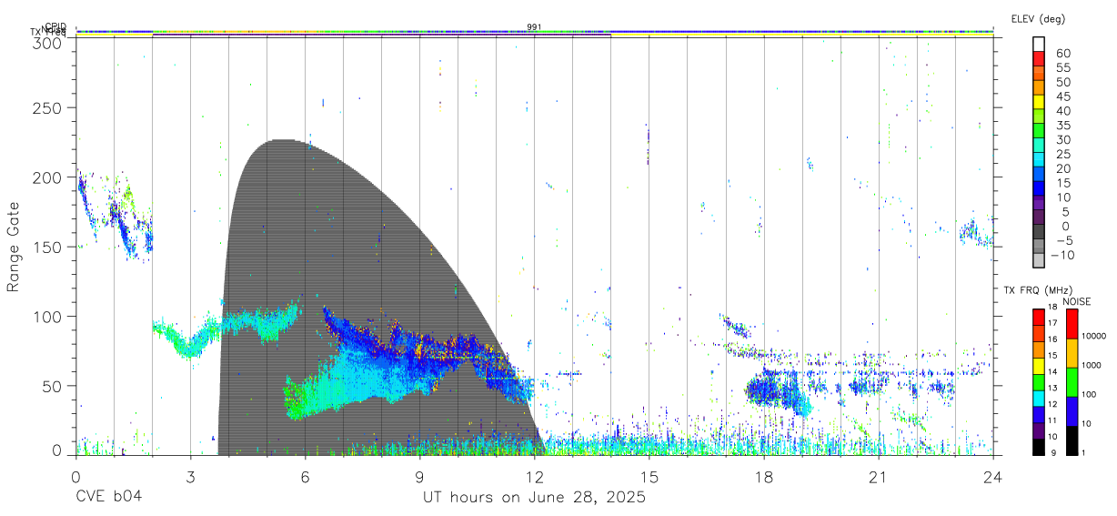Click the yellow NOISE swatch between 1000 and 10000
This screenshot has height=516, width=1117.
click(x=1071, y=352)
